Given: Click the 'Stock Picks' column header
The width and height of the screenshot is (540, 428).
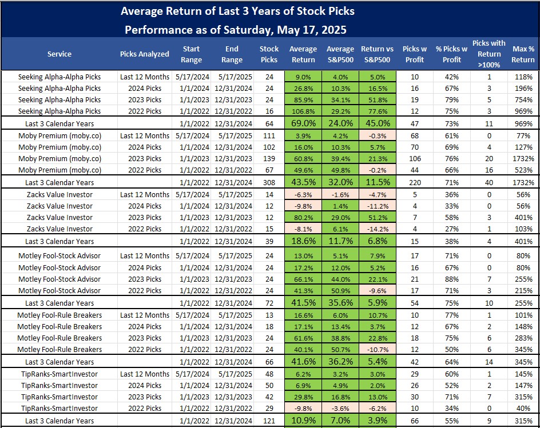Looking at the screenshot, I should tap(269, 54).
